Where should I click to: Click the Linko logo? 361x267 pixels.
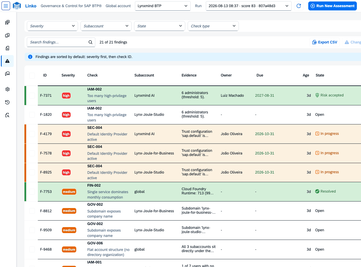point(17,6)
